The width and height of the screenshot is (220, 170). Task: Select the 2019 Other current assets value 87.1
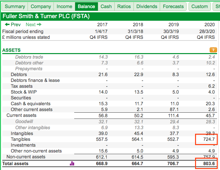click(174, 109)
